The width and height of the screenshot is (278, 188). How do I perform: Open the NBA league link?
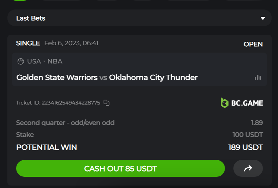click(x=55, y=61)
